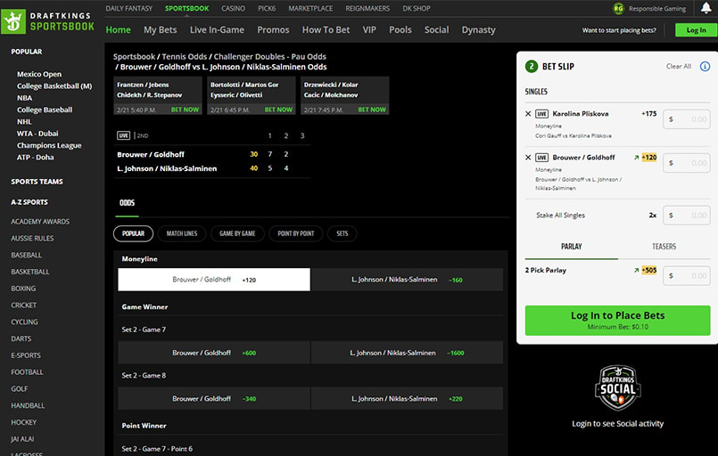Open ATP - Doha link
The width and height of the screenshot is (718, 456).
point(36,158)
